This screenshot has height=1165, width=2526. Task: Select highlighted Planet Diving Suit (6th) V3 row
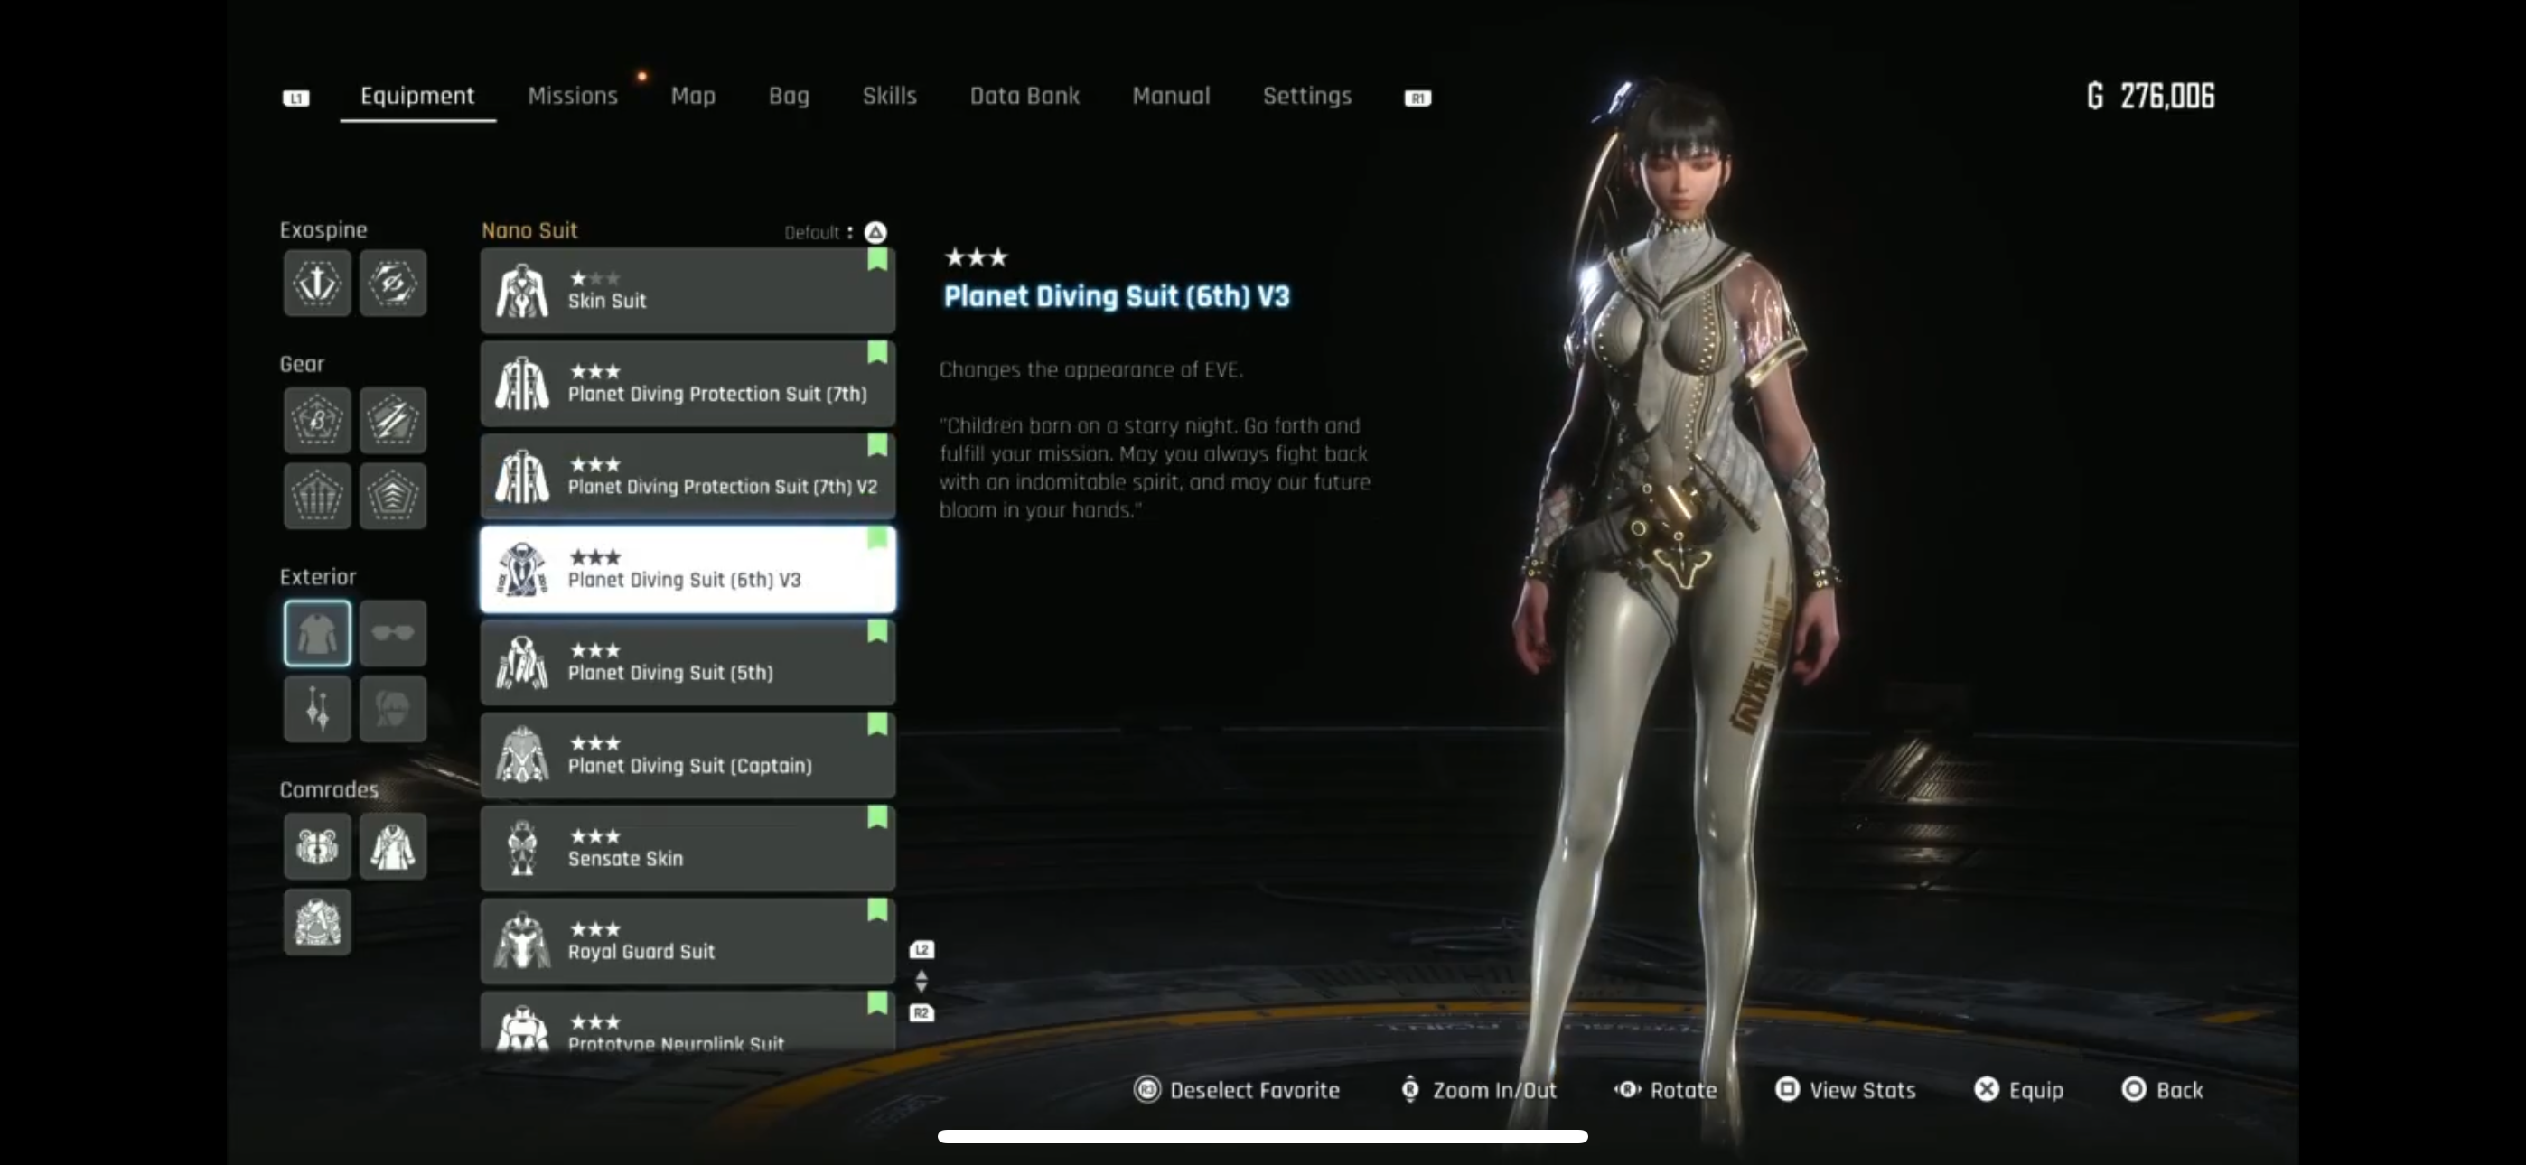(688, 570)
